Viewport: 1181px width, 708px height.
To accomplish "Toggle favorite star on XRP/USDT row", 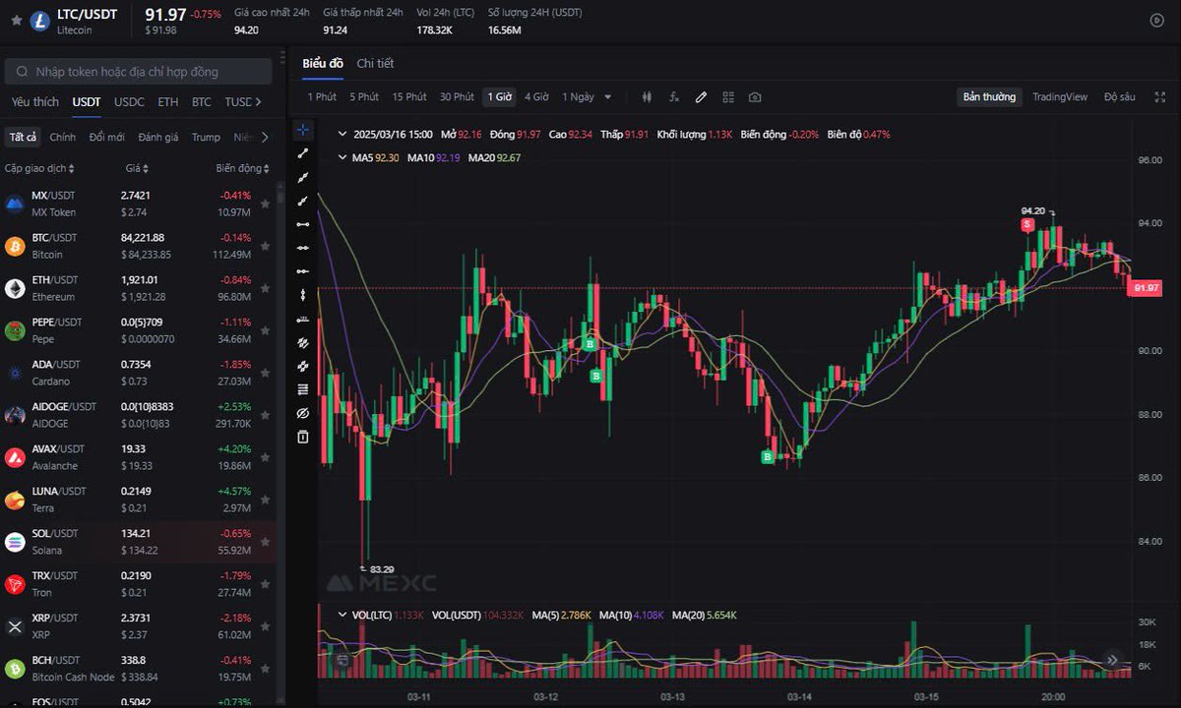I will tap(265, 626).
